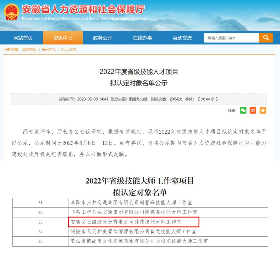Viewport: 280px width, 255px height.
Task: Click subheading 拟认定对象名单
Action: coord(140,193)
